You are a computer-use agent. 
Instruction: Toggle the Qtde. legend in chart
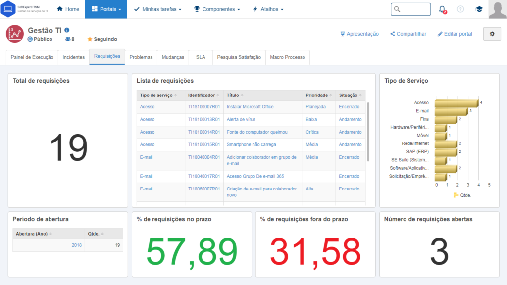[x=462, y=195]
